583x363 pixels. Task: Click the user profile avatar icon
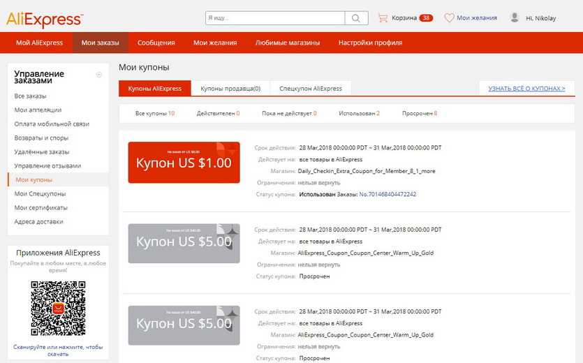[515, 17]
